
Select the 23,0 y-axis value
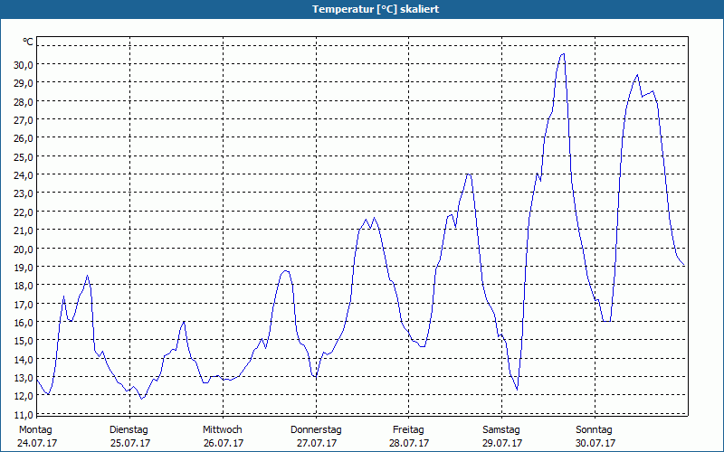point(24,193)
